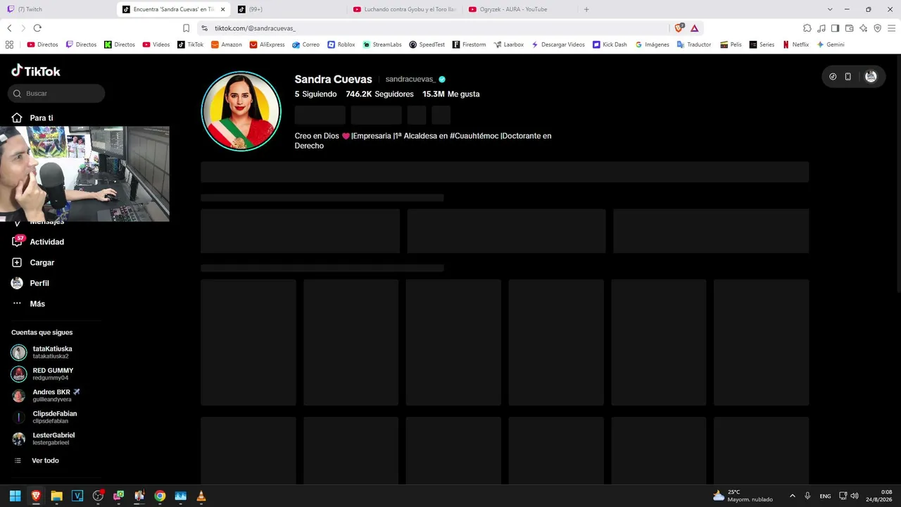This screenshot has height=507, width=901.
Task: Click the TikTok coins icon top right
Action: [833, 77]
